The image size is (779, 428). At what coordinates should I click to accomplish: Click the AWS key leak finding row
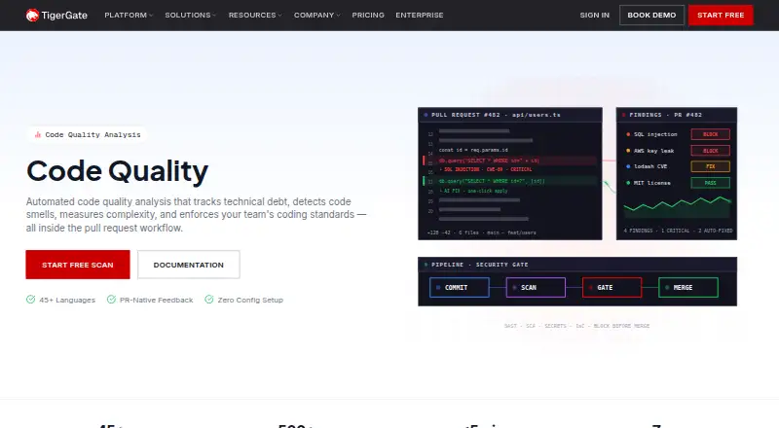click(x=677, y=151)
